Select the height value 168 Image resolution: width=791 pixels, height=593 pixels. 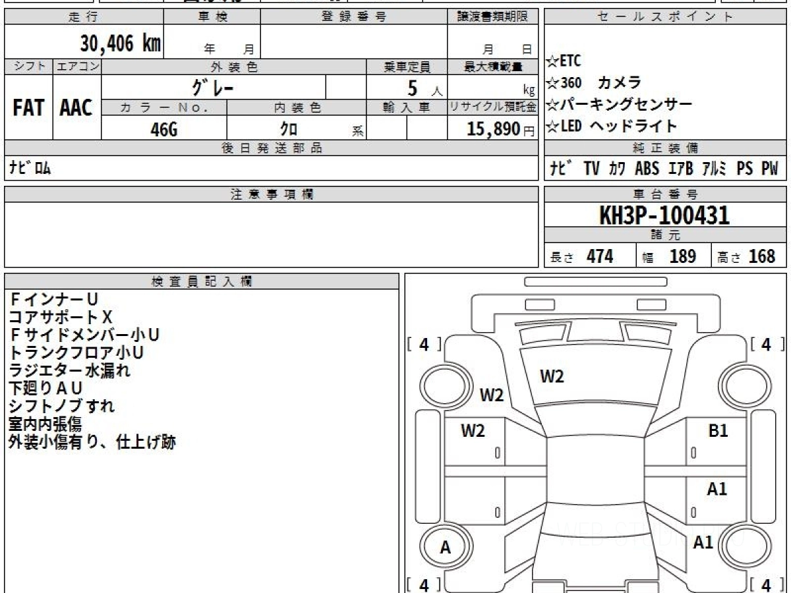pos(762,256)
